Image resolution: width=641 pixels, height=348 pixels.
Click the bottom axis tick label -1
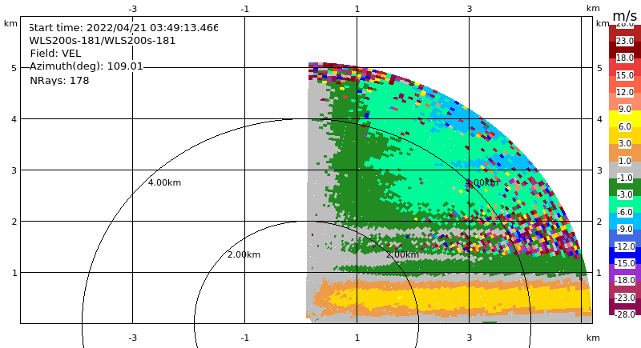[x=244, y=338]
